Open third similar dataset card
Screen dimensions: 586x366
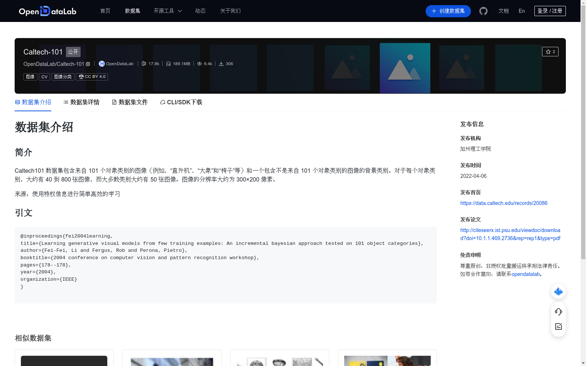pyautogui.click(x=280, y=358)
